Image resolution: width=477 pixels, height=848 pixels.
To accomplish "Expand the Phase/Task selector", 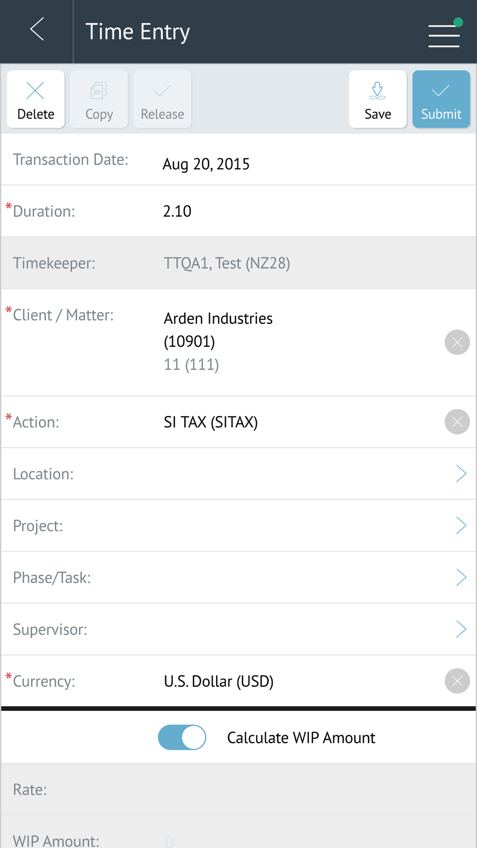I will click(238, 578).
